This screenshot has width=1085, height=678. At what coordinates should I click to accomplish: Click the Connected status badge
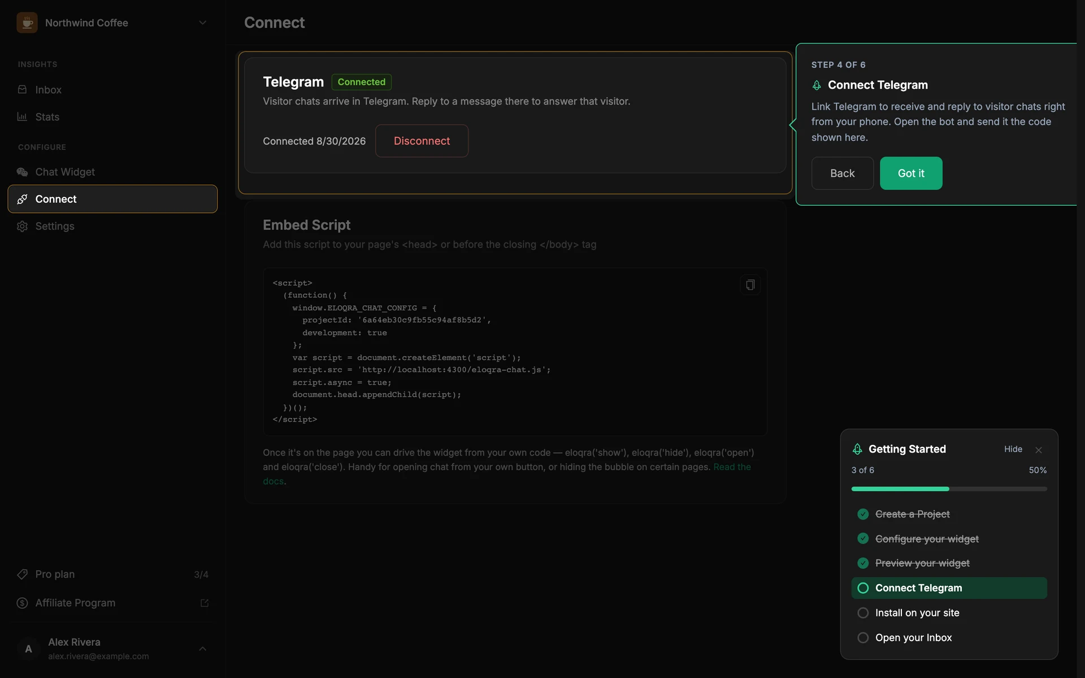point(362,82)
